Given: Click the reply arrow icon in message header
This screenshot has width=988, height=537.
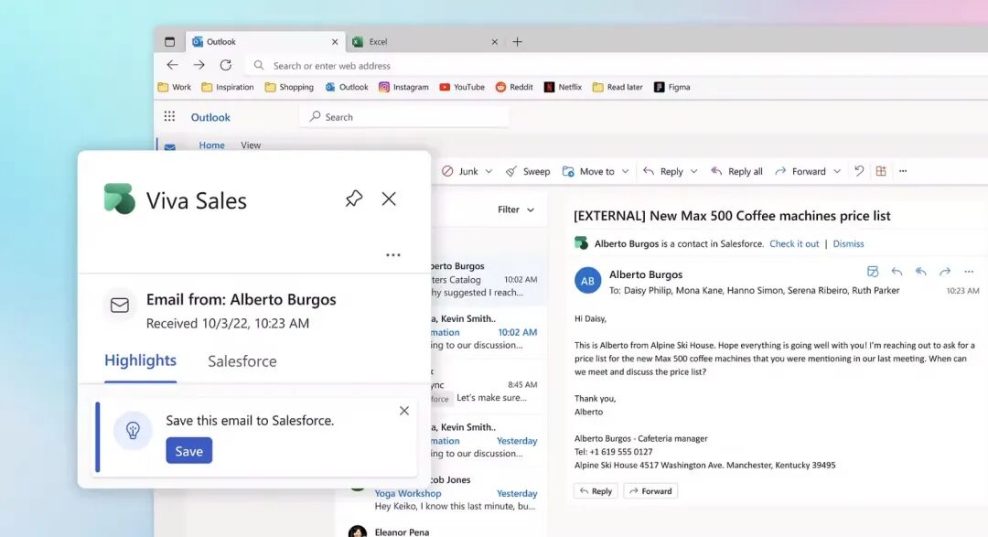Looking at the screenshot, I should 897,272.
